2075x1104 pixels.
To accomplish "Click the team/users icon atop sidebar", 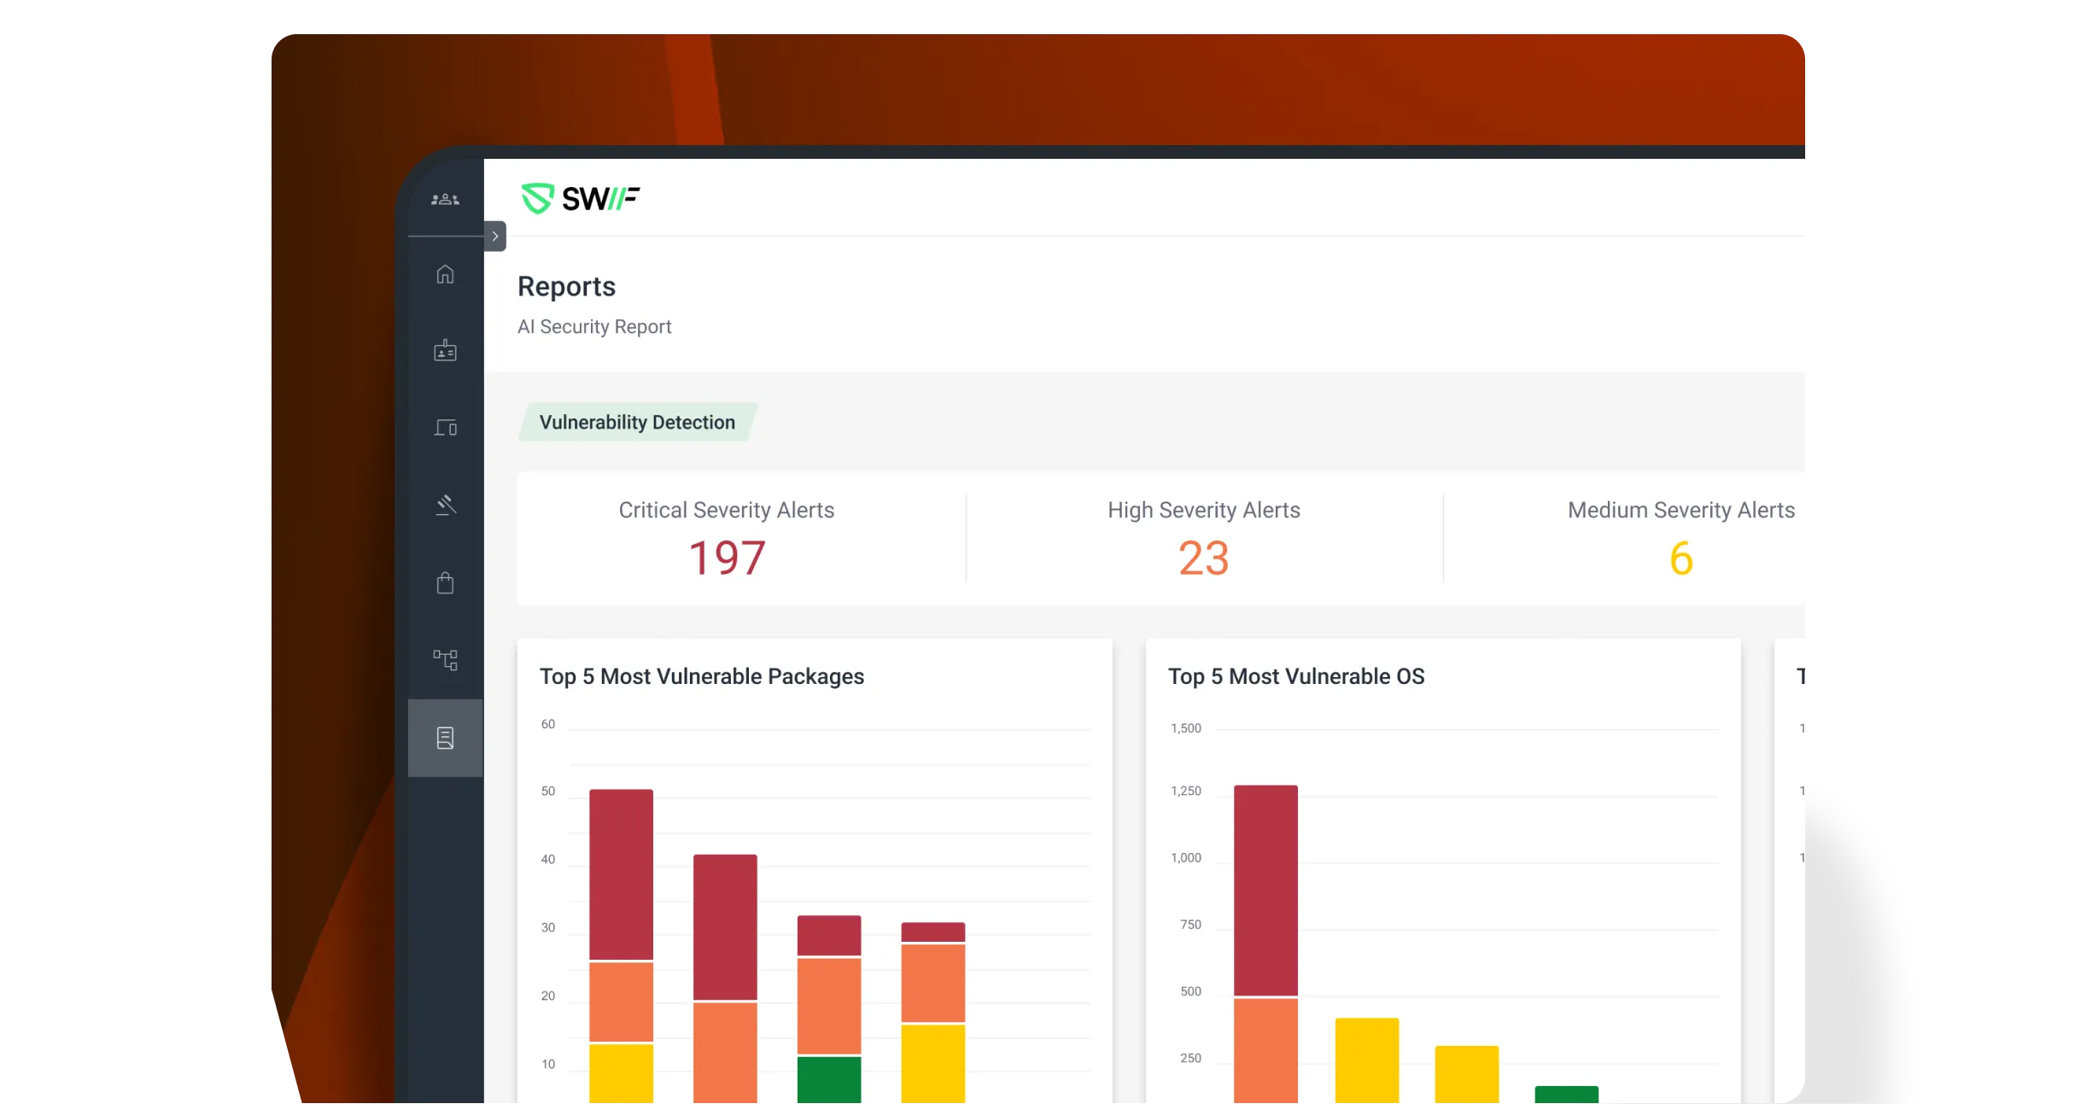I will 445,199.
